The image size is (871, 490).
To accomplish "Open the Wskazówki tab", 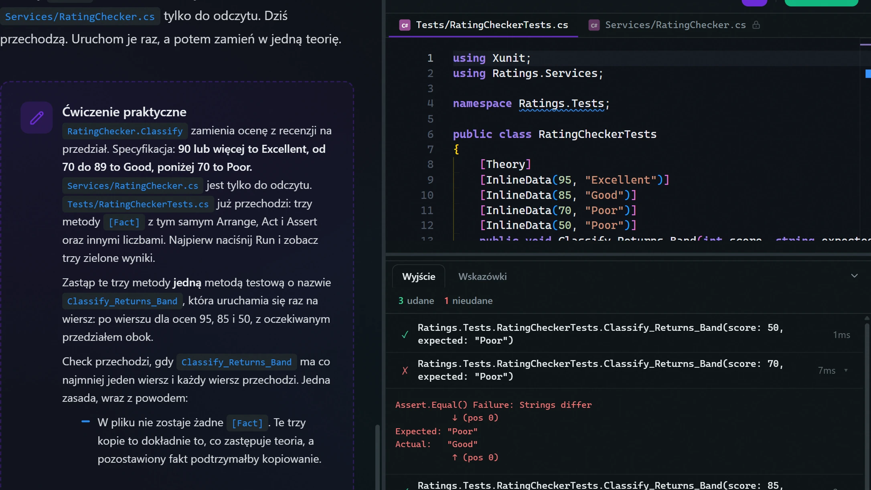I will coord(482,276).
